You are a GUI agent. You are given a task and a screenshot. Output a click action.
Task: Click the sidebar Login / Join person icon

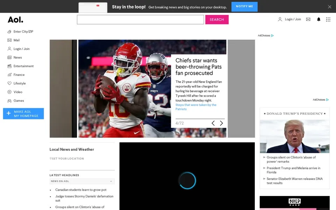coord(9,49)
